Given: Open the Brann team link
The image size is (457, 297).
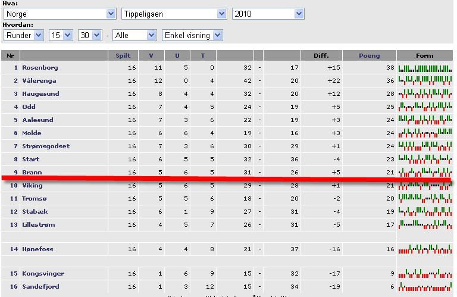Looking at the screenshot, I should [x=32, y=172].
